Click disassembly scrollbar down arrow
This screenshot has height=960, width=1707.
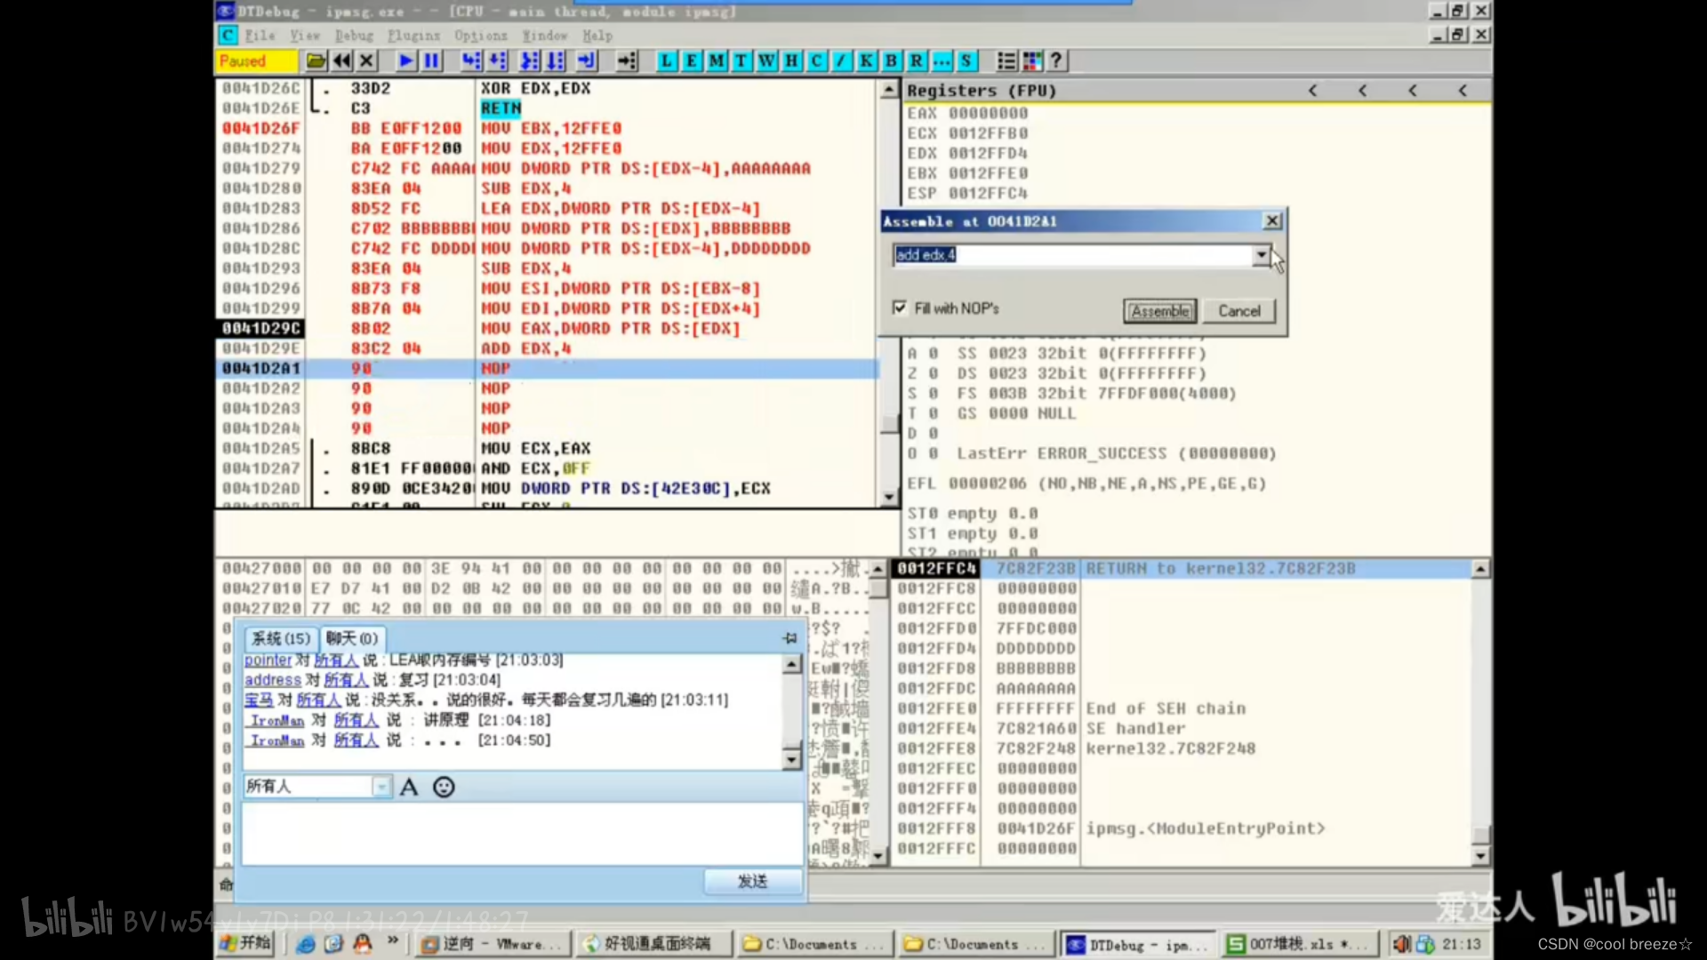tap(889, 498)
